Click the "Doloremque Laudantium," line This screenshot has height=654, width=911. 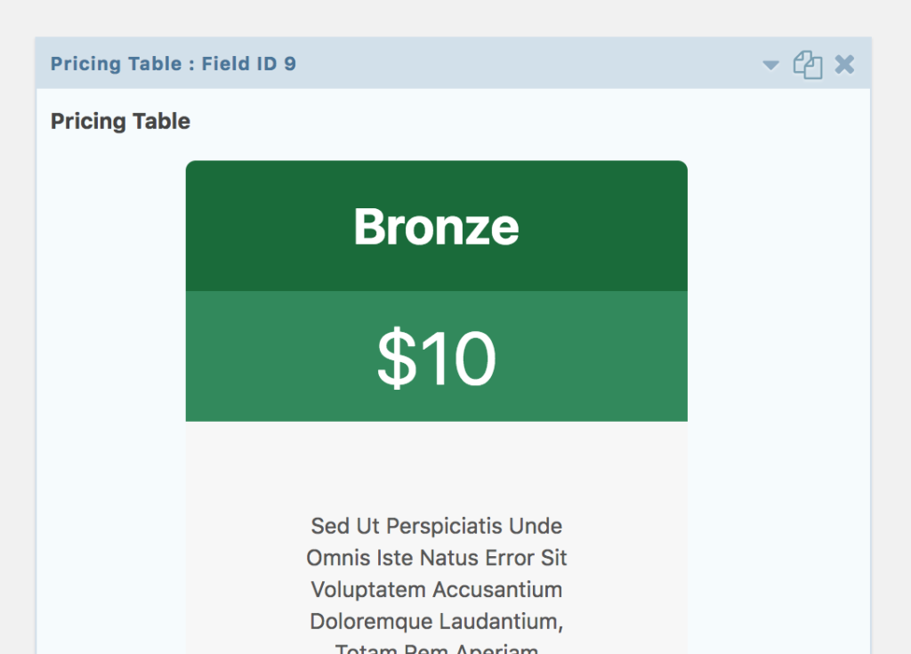(436, 621)
